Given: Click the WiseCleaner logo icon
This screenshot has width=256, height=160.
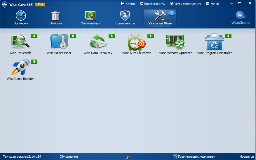Looking at the screenshot, I should point(240,15).
